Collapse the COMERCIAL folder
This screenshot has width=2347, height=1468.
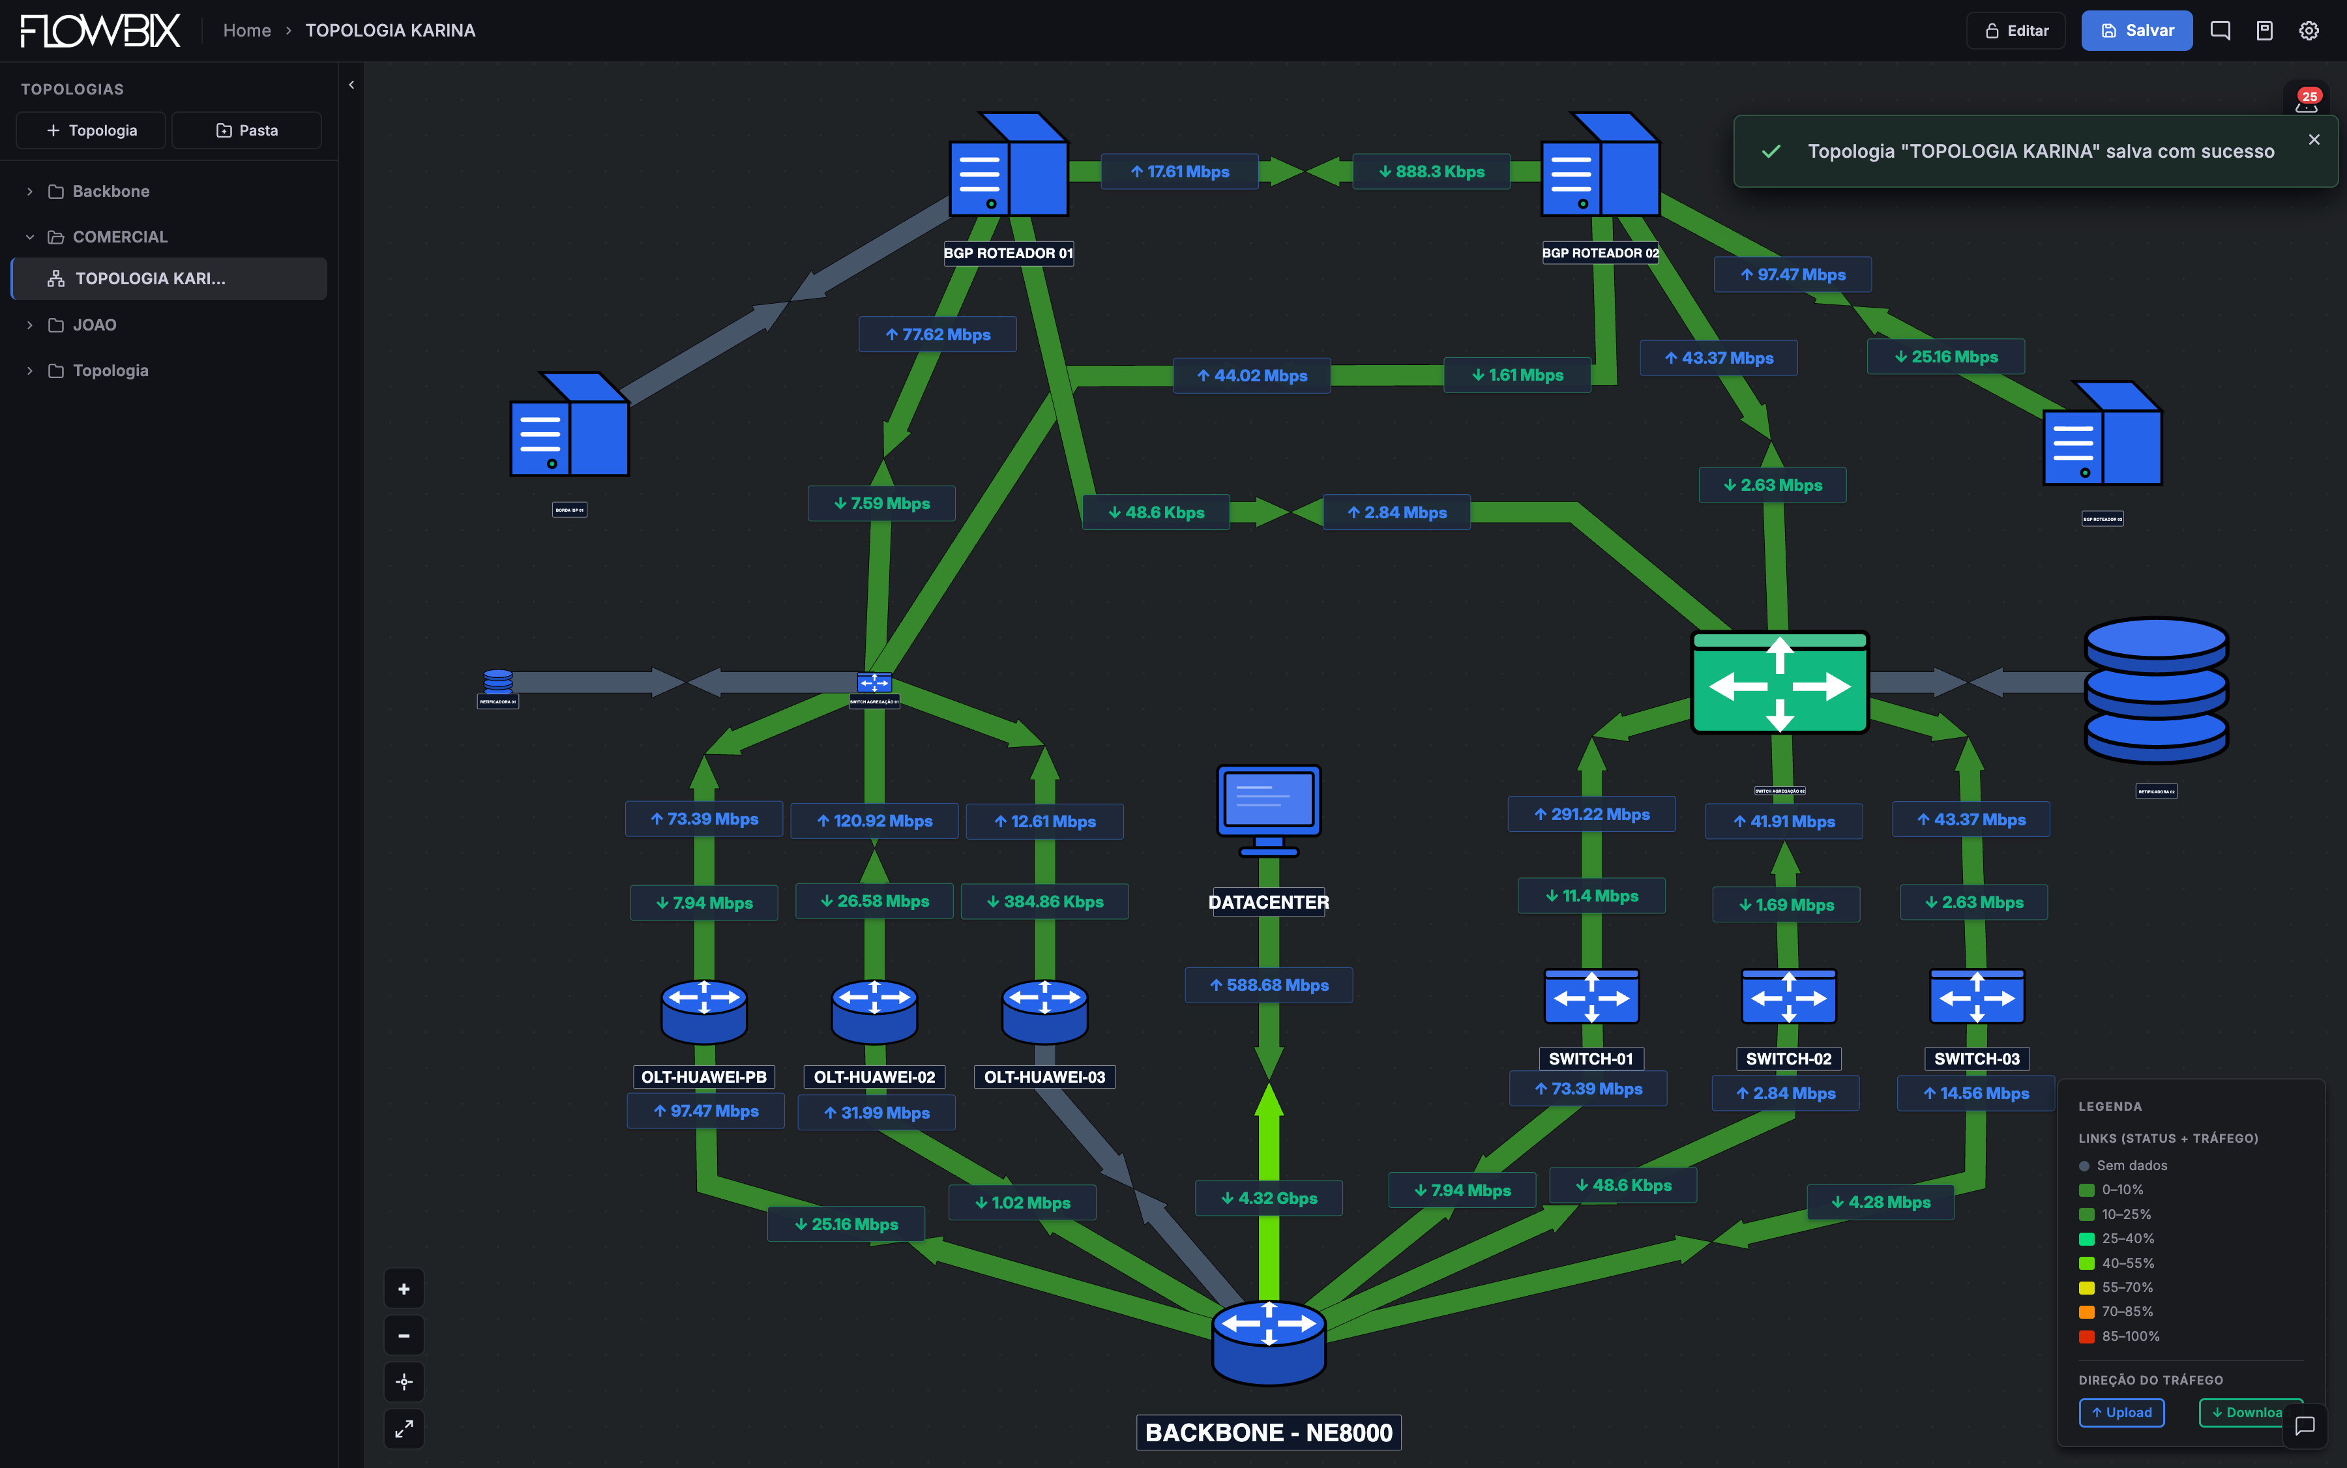(29, 237)
